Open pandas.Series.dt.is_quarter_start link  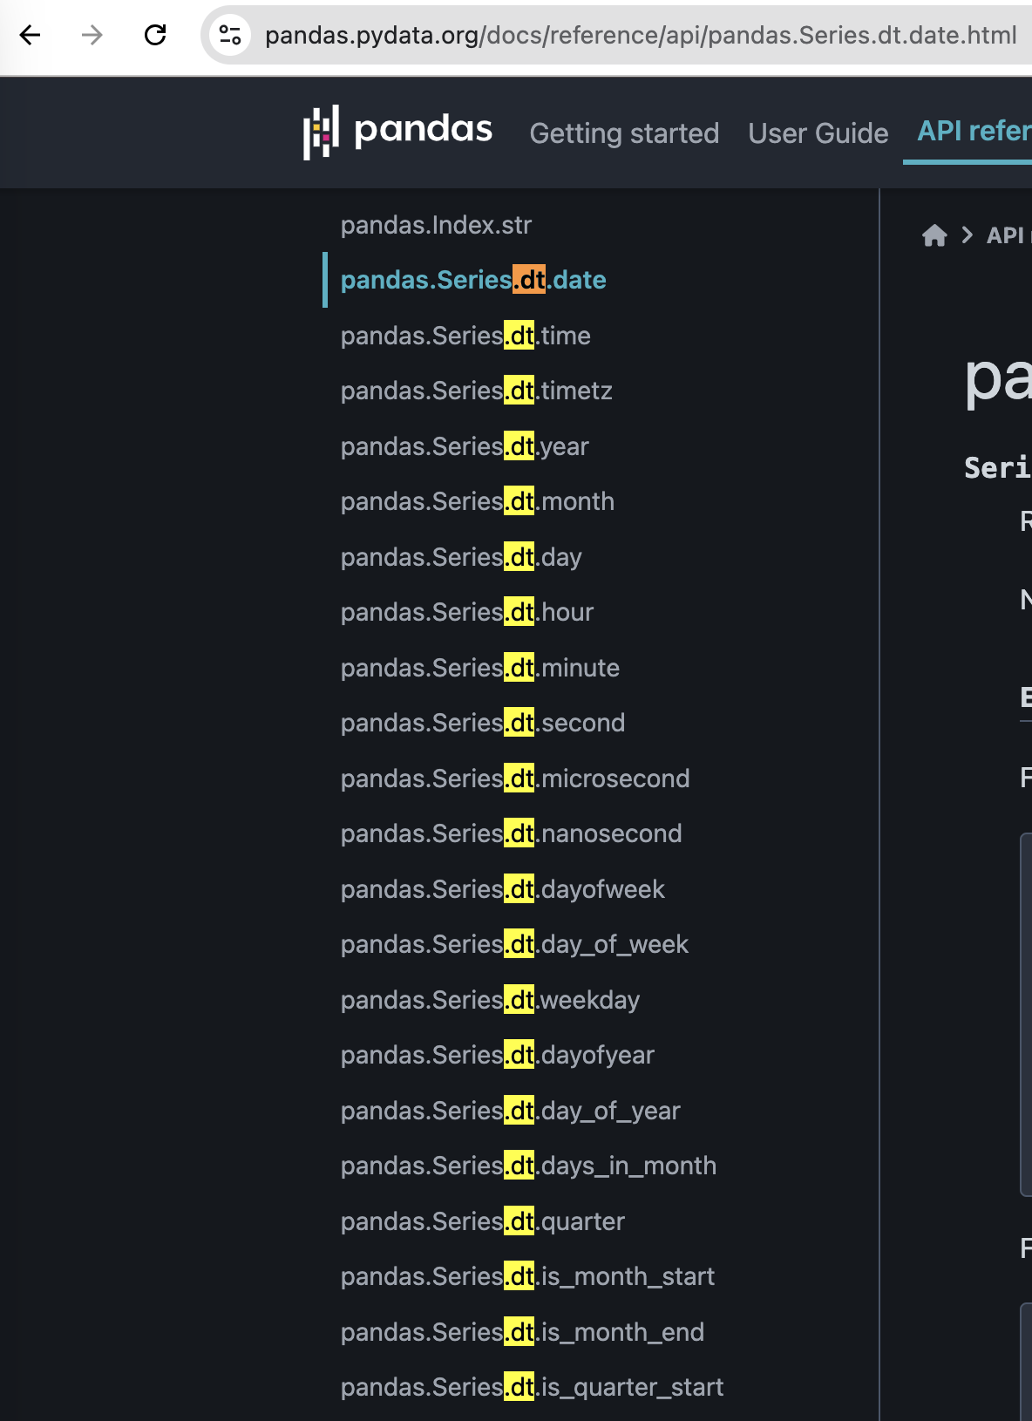pos(532,1387)
